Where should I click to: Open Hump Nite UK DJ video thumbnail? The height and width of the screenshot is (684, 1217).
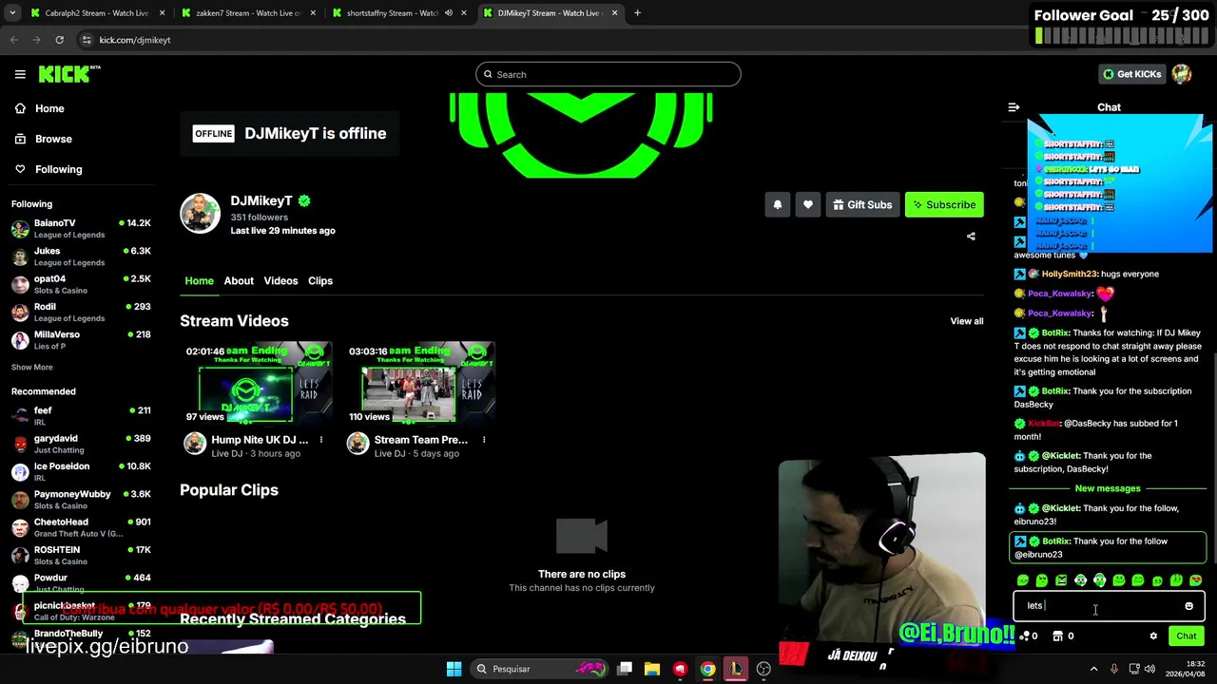click(x=258, y=383)
